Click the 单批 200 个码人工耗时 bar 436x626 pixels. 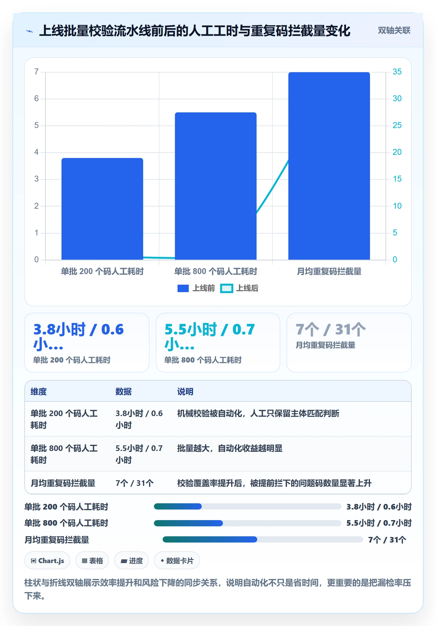point(102,209)
